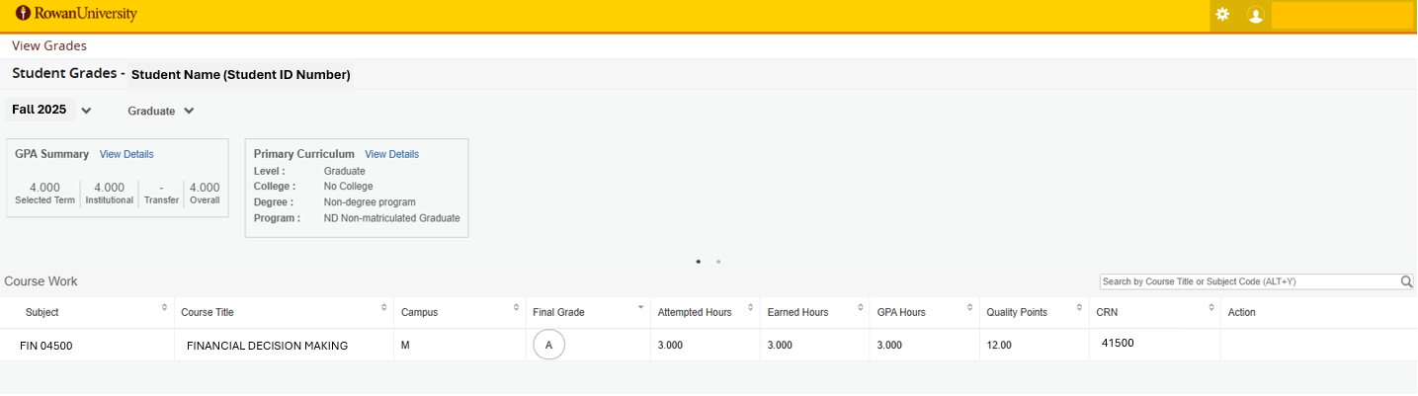Open the Graduate level dropdown
The height and width of the screenshot is (396, 1418).
pos(189,111)
